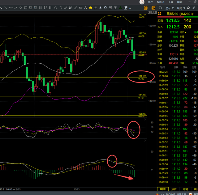Screen dimensions: 198x195
Task: Insert a smiley face emoji marker
Action: tap(91, 8)
